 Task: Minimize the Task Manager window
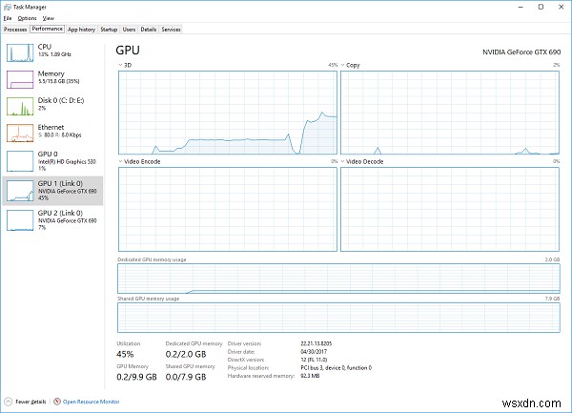tap(521, 7)
